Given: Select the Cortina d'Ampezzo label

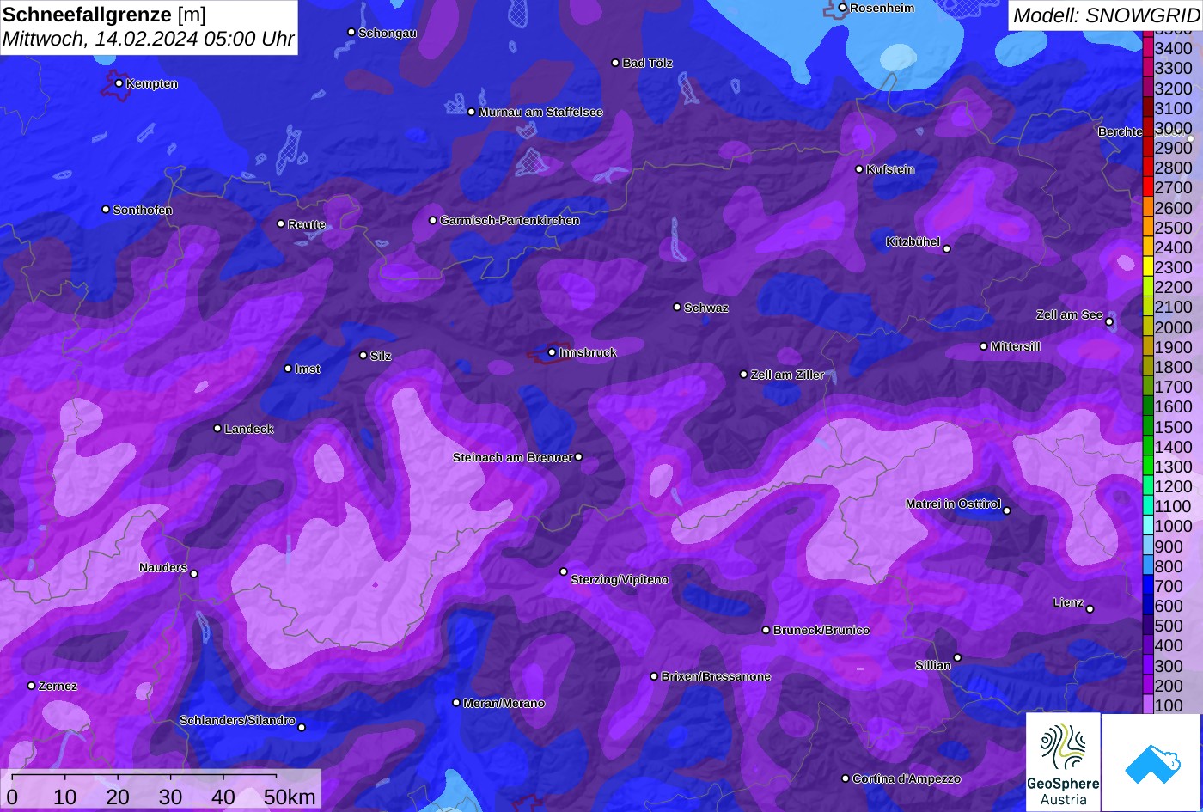Looking at the screenshot, I should tap(907, 778).
